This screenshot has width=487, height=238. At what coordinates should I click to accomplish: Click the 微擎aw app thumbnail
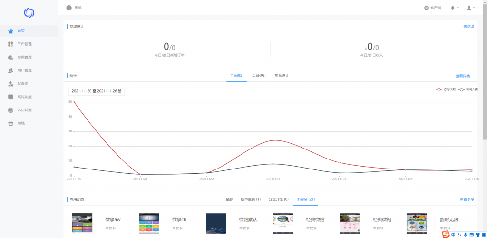point(82,223)
